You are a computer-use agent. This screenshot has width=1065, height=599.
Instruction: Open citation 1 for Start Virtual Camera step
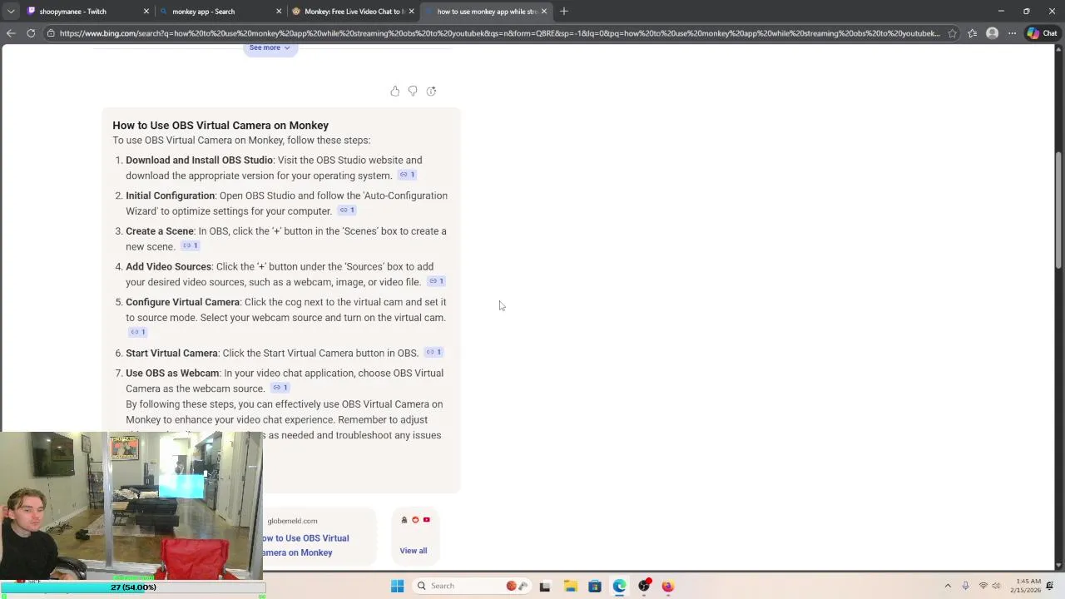point(433,352)
